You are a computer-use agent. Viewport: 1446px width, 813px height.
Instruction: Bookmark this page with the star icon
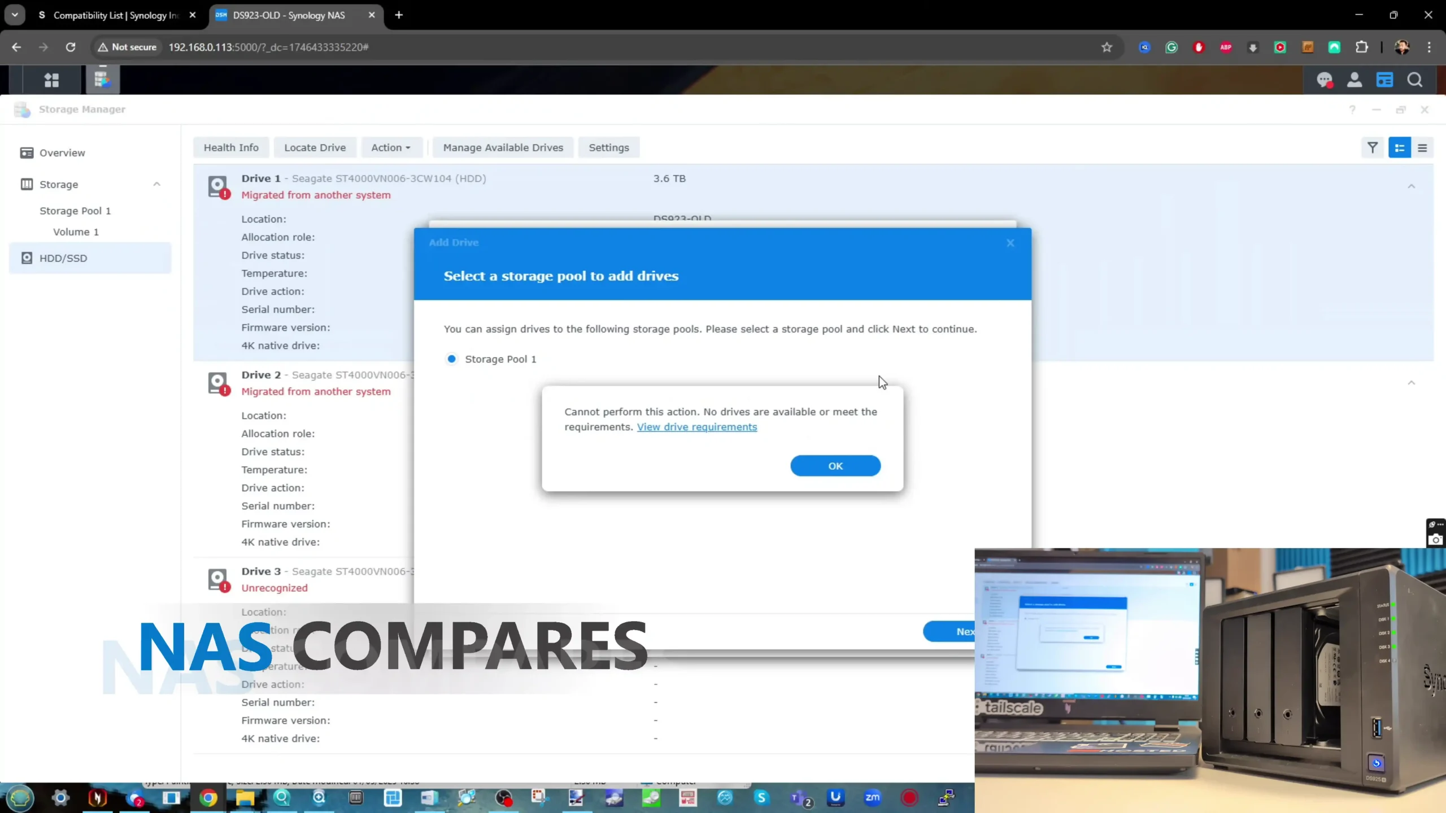(x=1107, y=47)
